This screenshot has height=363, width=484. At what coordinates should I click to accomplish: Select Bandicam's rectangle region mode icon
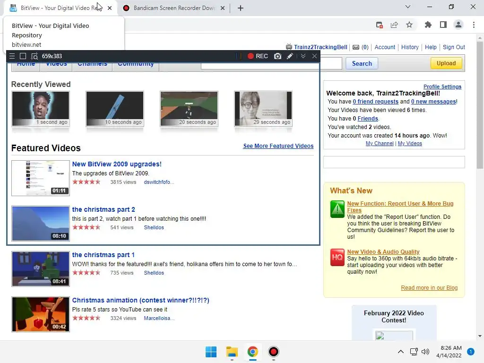pos(23,56)
